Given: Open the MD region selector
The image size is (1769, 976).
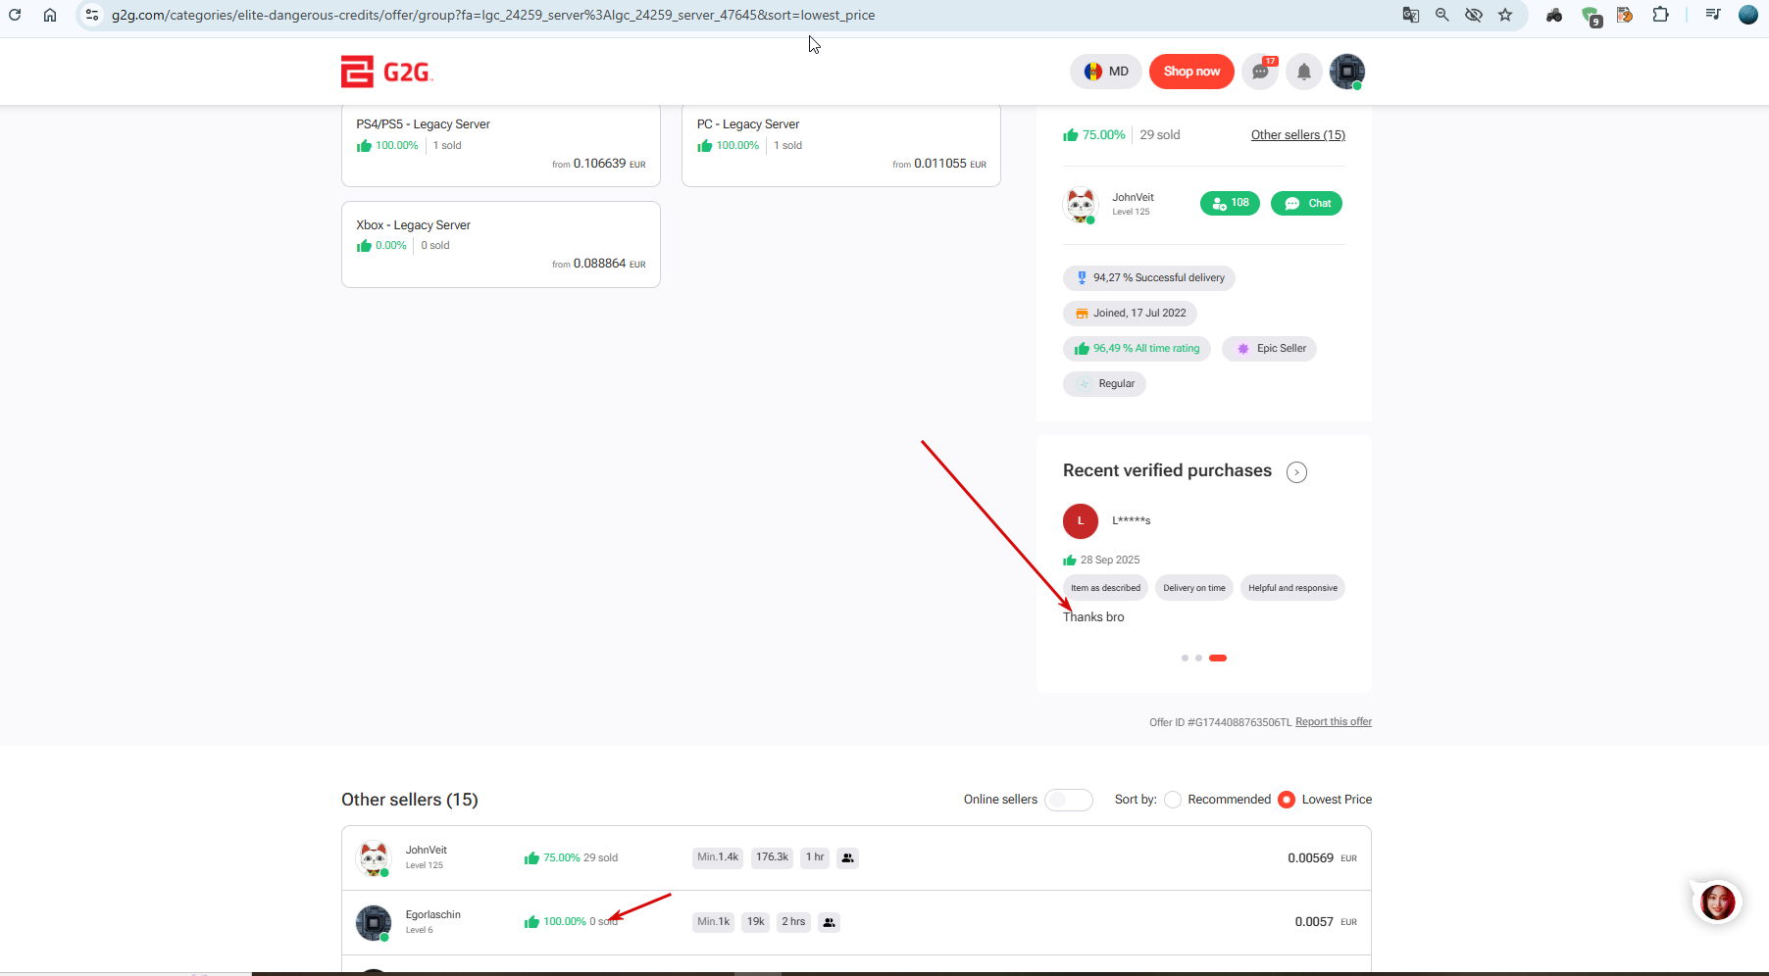Looking at the screenshot, I should click(x=1106, y=72).
